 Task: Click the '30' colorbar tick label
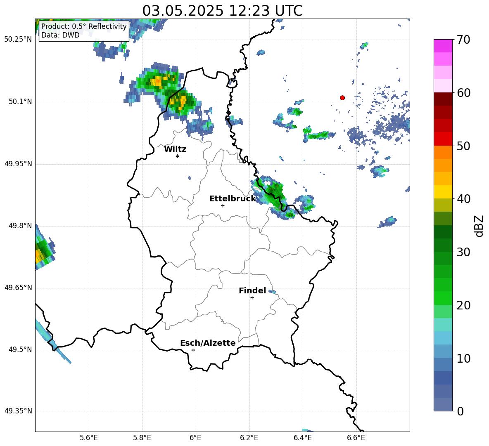[x=463, y=252]
